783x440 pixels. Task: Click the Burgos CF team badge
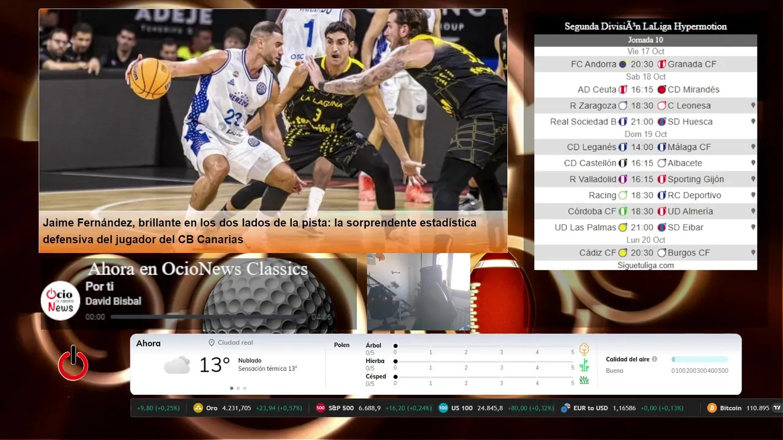click(661, 253)
